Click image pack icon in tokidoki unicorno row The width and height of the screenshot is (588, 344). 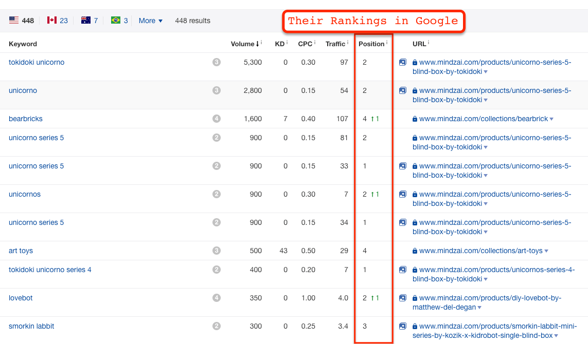point(402,62)
